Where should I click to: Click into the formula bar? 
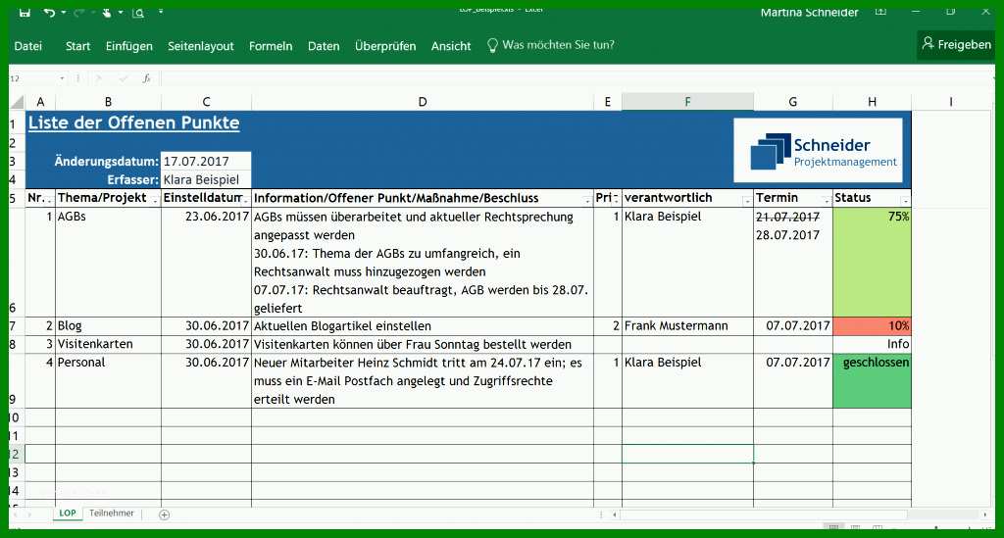pyautogui.click(x=577, y=78)
